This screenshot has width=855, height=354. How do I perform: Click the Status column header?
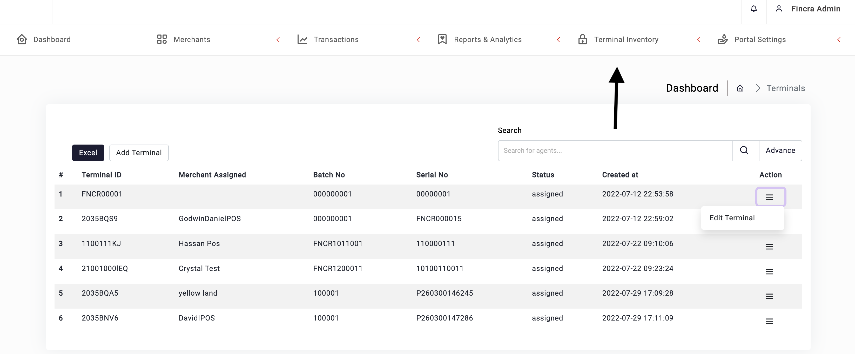click(x=543, y=175)
